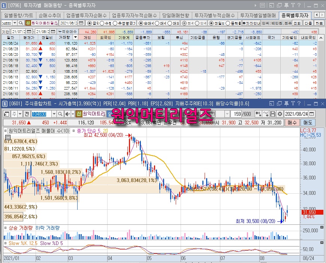This screenshot has height=263, width=326.
Task: Click the stock search magnifier in the investor window
Action: (21, 23)
